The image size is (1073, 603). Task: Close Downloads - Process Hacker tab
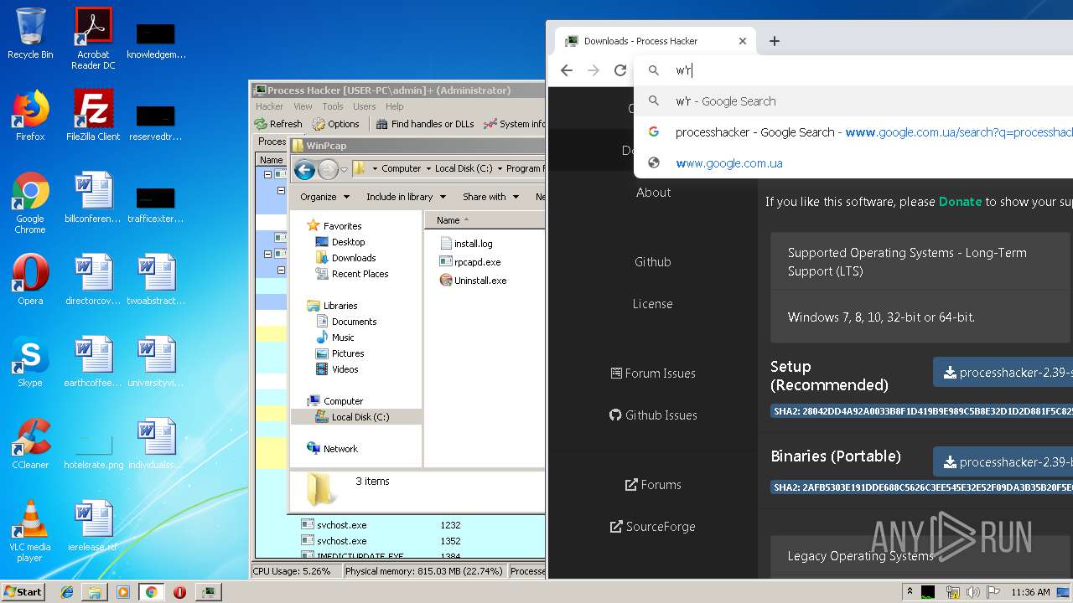[x=742, y=41]
